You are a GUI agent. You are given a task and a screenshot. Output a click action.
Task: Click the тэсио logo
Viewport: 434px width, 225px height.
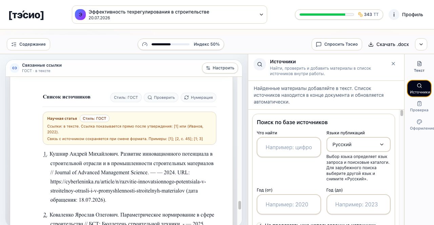click(x=26, y=15)
